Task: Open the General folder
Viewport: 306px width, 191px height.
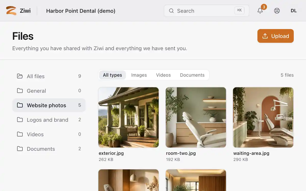Action: click(49, 91)
